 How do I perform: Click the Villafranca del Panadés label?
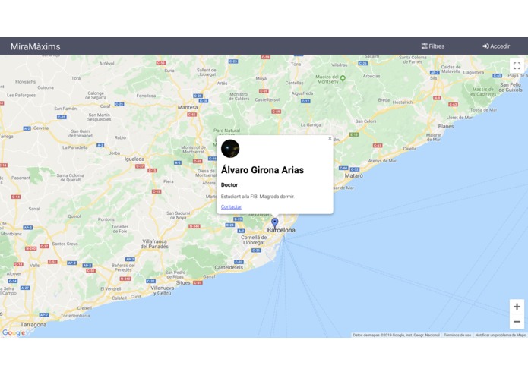tap(154, 244)
